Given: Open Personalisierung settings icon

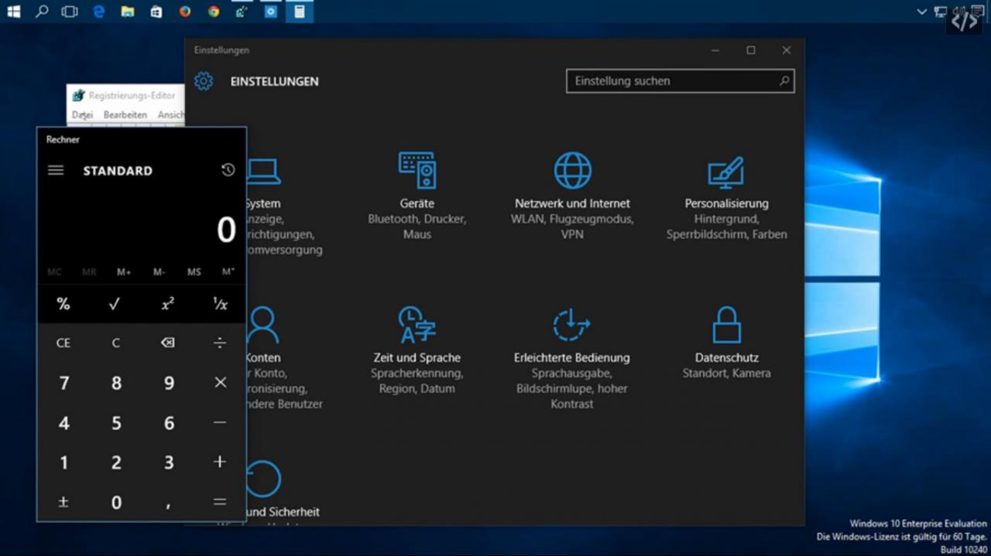Looking at the screenshot, I should pos(726,172).
